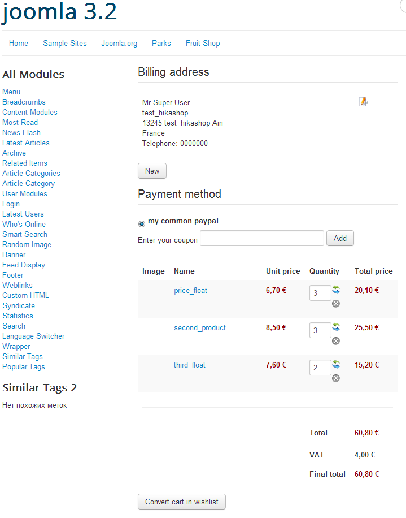Screen dimensions: 406x518
Task: Click the third_float quantity box
Action: 320,368
